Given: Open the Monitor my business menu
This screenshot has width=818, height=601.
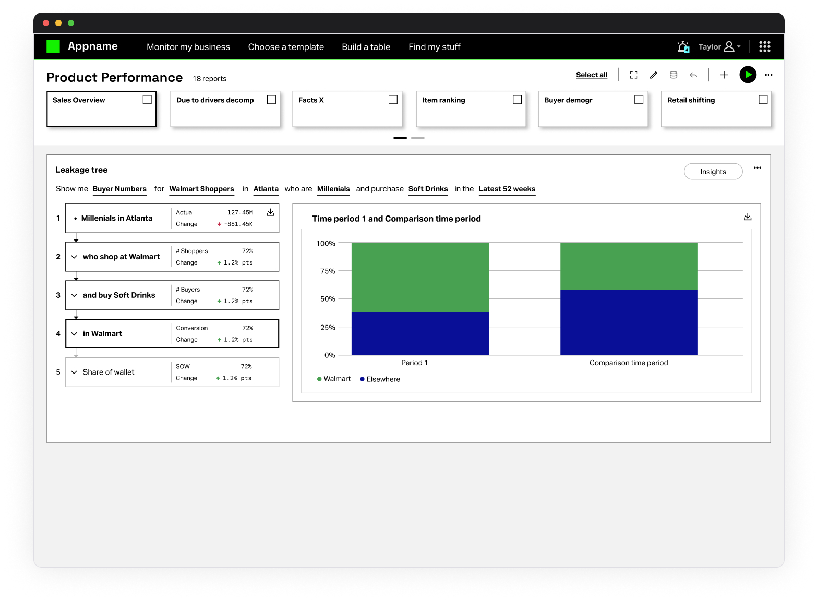Looking at the screenshot, I should [188, 47].
